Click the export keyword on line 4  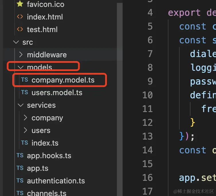tap(184, 13)
